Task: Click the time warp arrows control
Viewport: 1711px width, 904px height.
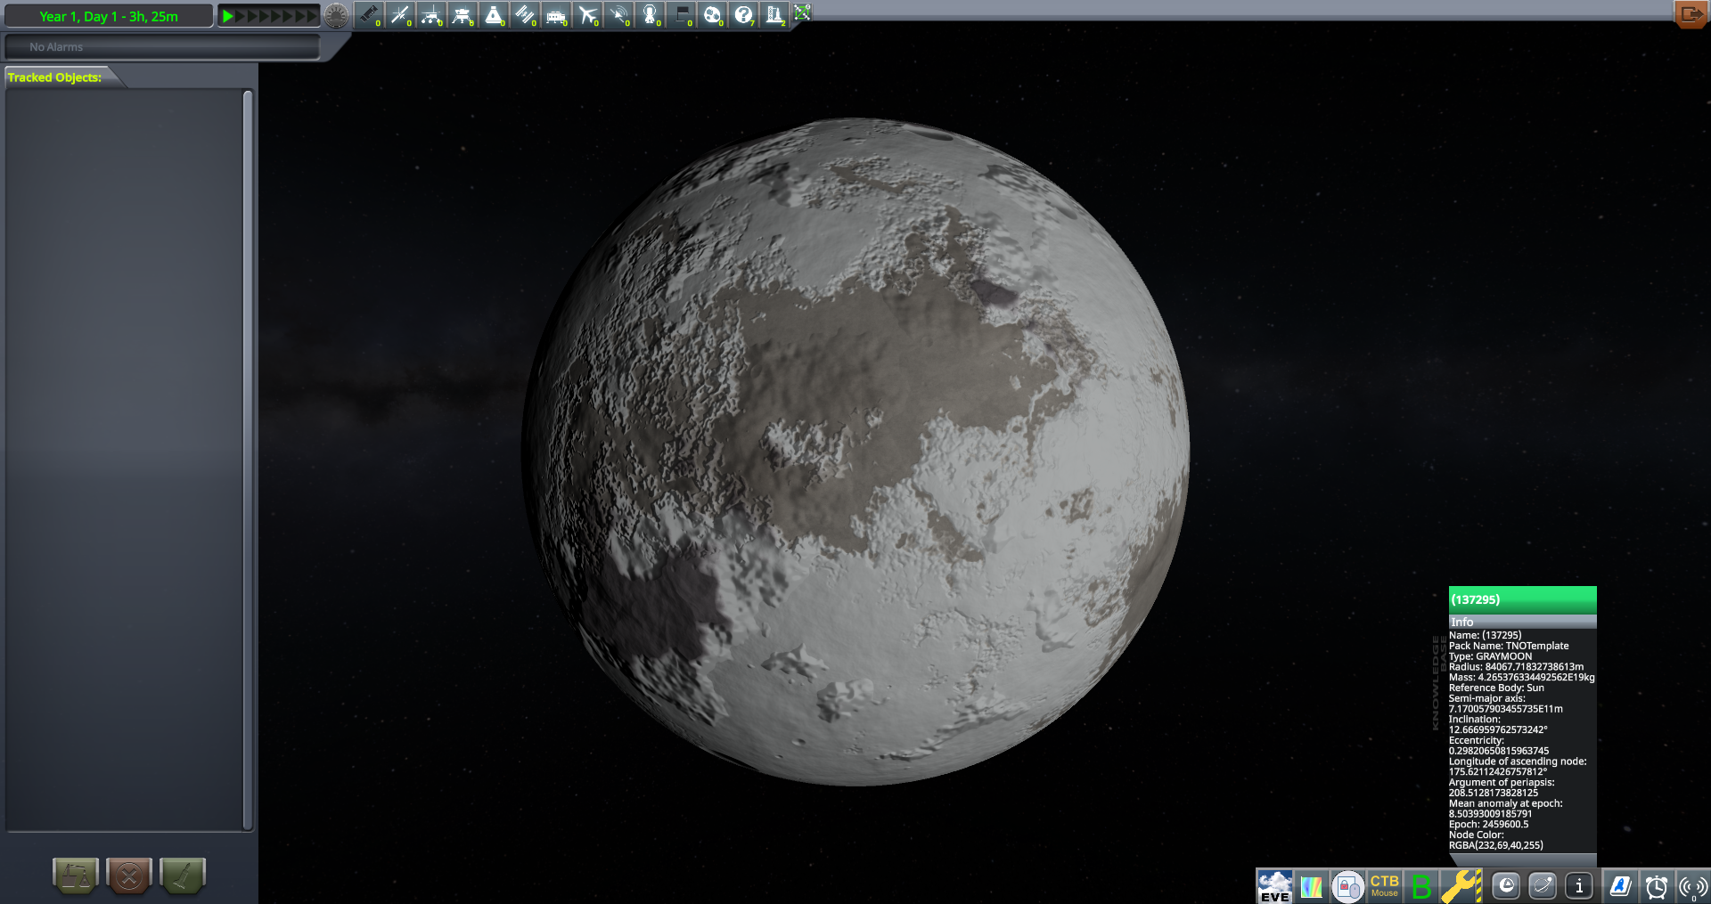Action: 268,16
